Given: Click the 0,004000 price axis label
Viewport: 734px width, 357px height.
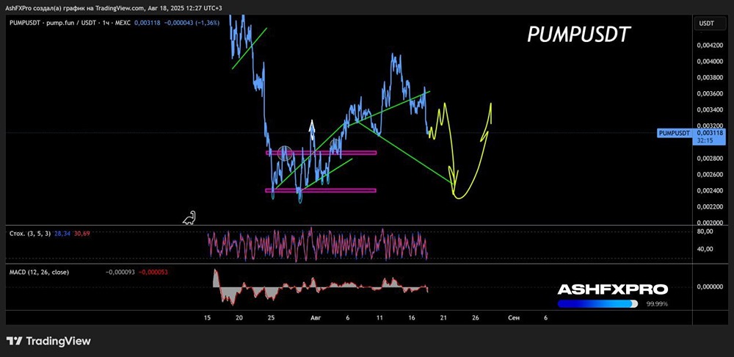Looking at the screenshot, I should (708, 62).
